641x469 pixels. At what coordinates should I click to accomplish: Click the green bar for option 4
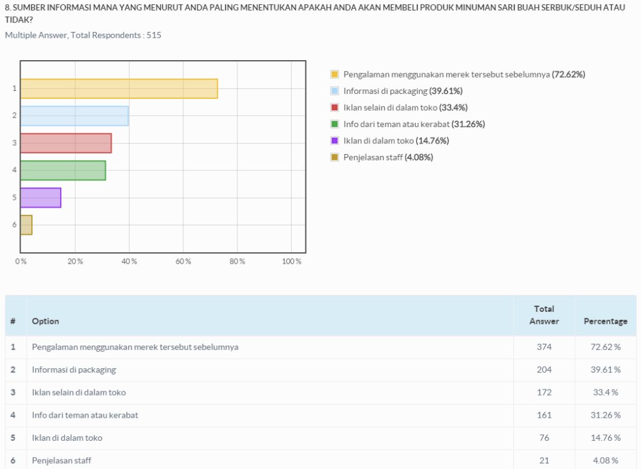(63, 170)
